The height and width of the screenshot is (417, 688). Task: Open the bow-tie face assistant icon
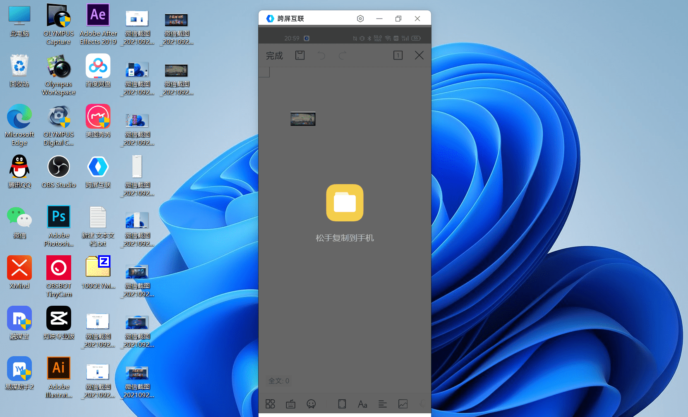pos(311,404)
